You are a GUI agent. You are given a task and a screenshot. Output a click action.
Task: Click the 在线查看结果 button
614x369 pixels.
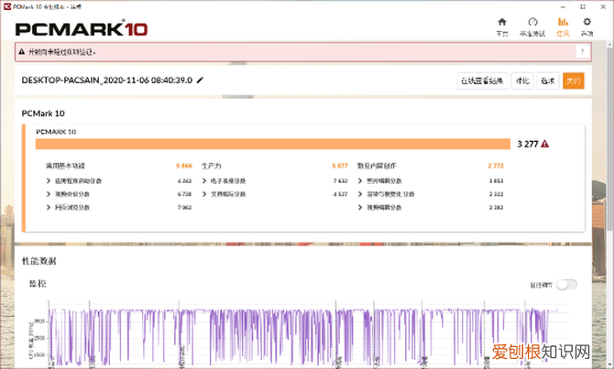click(x=482, y=81)
